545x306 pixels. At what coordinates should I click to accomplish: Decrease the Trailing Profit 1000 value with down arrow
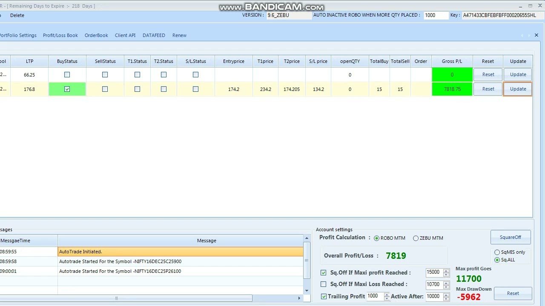point(387,298)
